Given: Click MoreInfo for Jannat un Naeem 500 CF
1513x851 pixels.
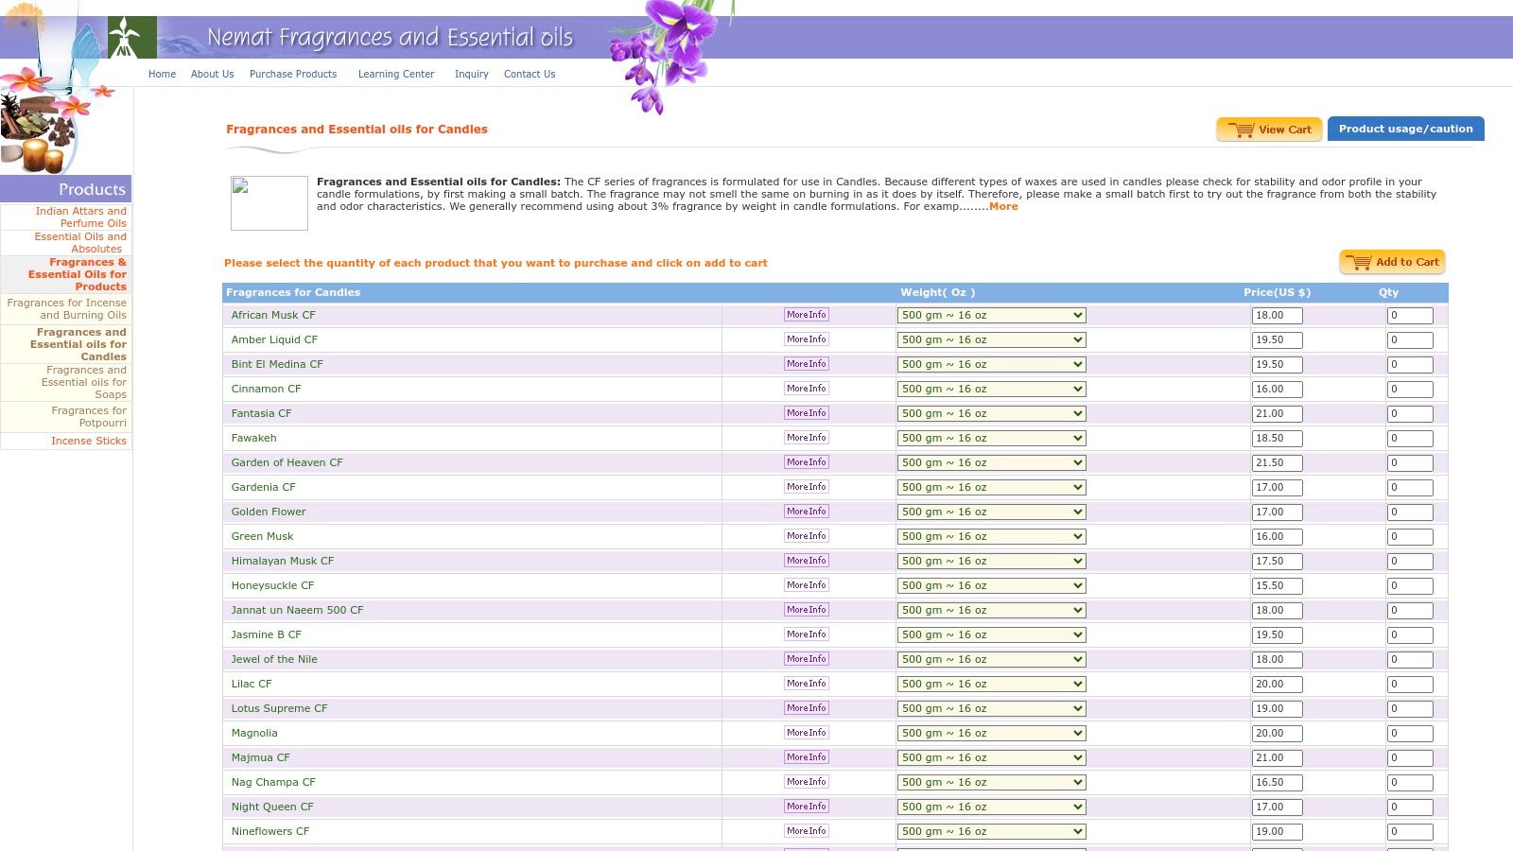Looking at the screenshot, I should (807, 610).
